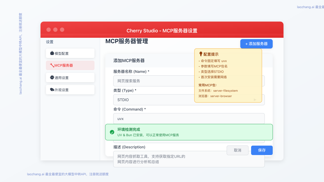Open 模型配置 in the settings sidebar
This screenshot has height=182, width=324.
tap(70, 53)
